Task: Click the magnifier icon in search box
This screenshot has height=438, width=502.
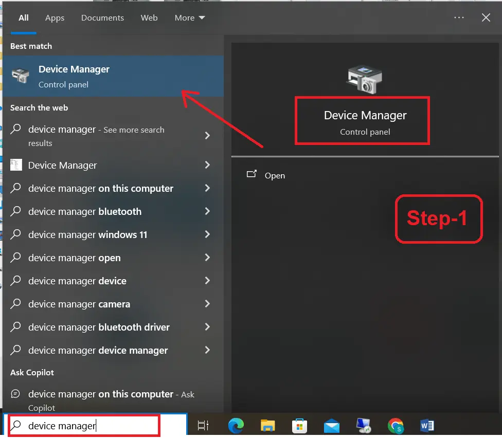Action: tap(15, 426)
